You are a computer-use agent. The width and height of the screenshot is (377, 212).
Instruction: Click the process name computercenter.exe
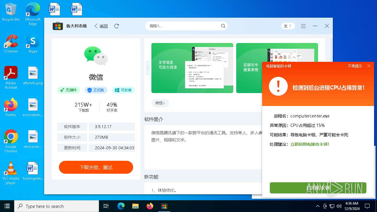click(310, 116)
